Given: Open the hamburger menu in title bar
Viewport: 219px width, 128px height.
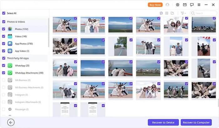Looking at the screenshot, I should [199, 5].
